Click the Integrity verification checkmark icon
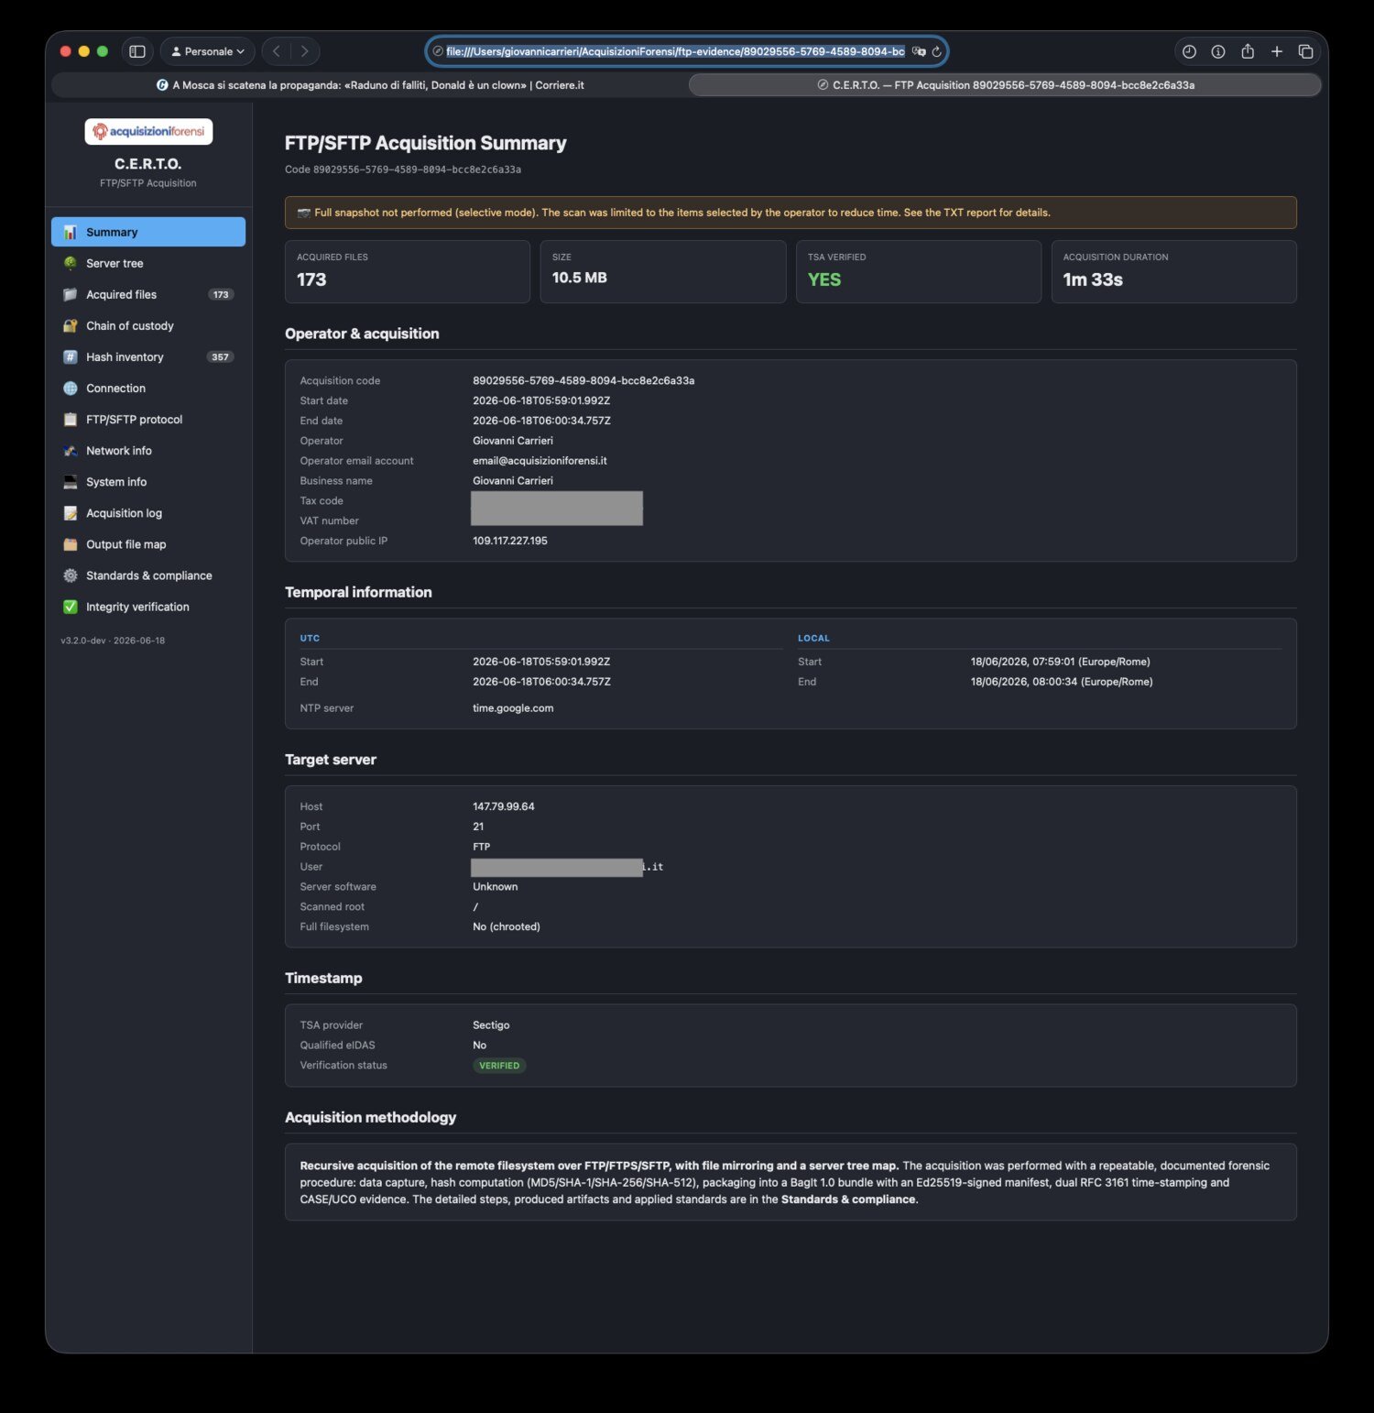Image resolution: width=1374 pixels, height=1413 pixels. click(70, 607)
